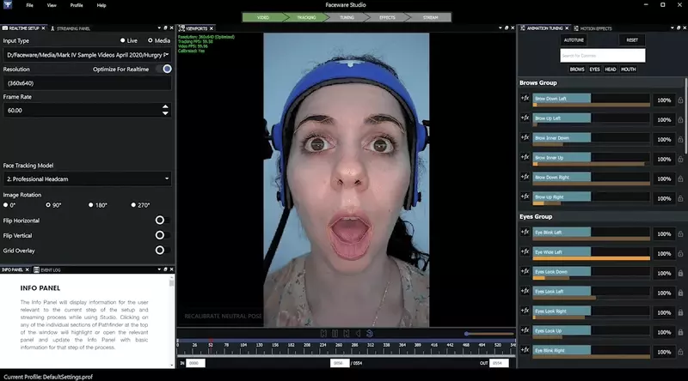Open Viewports panel options arrow
The width and height of the screenshot is (688, 381).
501,28
